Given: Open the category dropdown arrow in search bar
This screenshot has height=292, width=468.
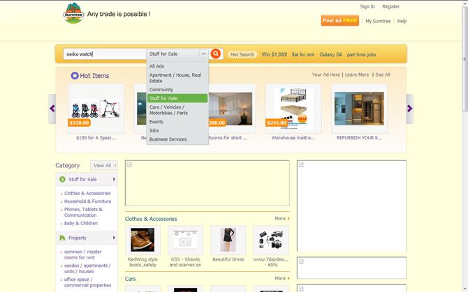Looking at the screenshot, I should pos(203,54).
